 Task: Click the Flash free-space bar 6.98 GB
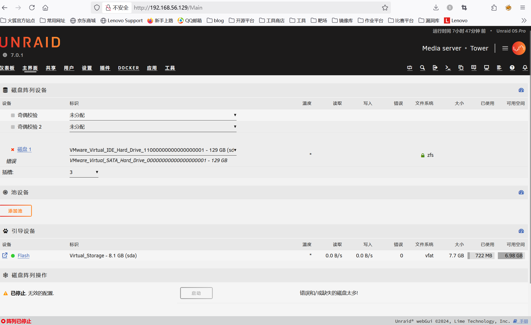[511, 256]
